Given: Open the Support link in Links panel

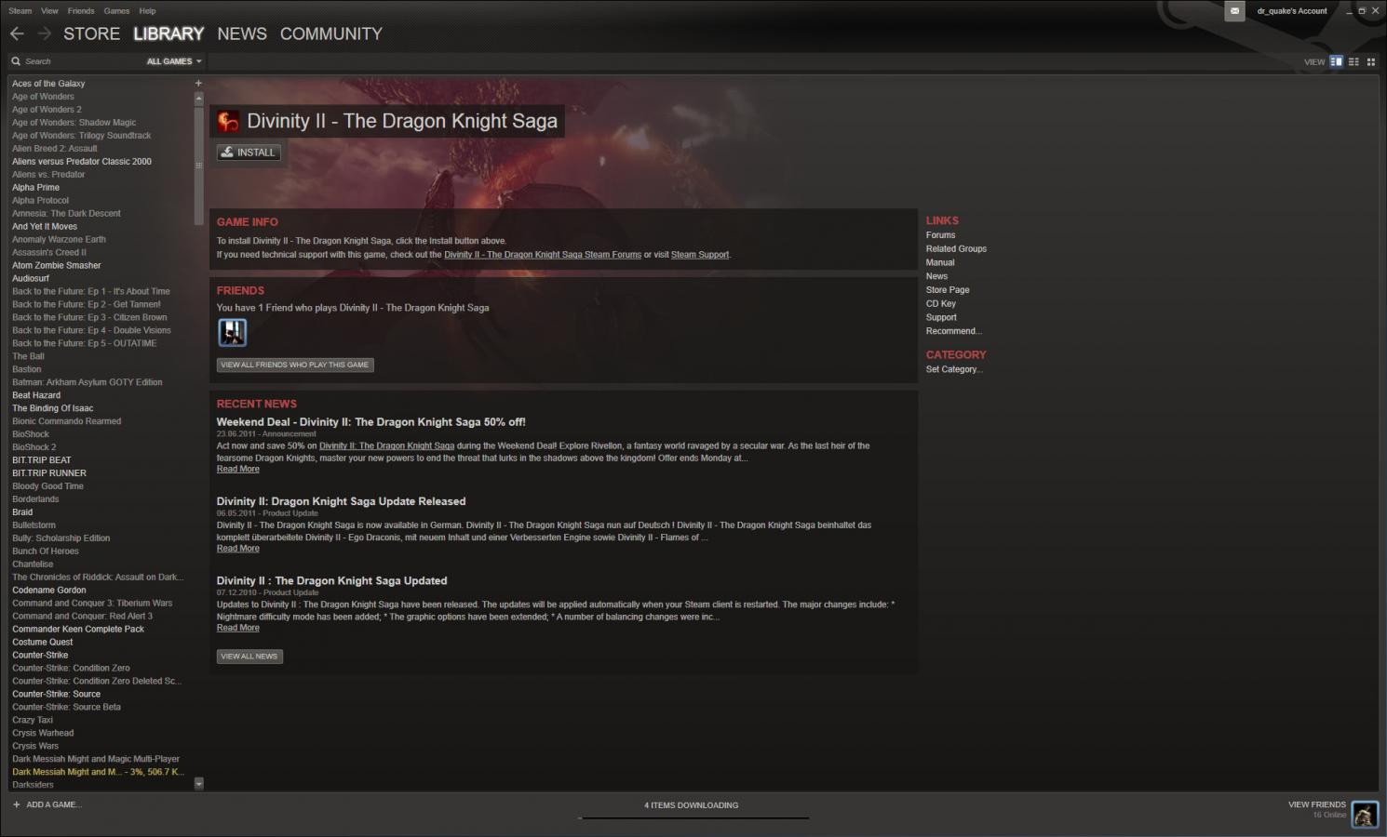Looking at the screenshot, I should pos(941,317).
